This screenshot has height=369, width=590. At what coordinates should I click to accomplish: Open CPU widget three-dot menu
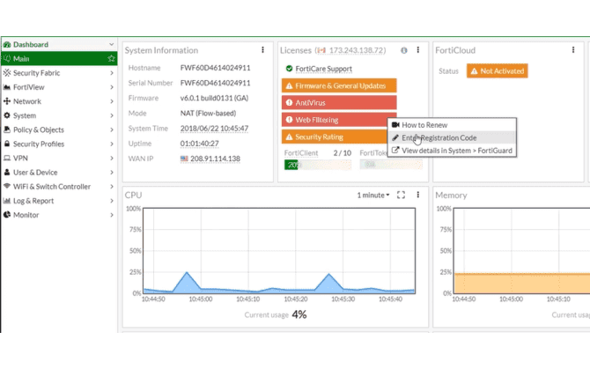coord(418,195)
